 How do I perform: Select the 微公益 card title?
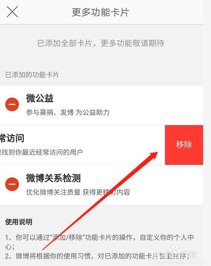point(39,98)
